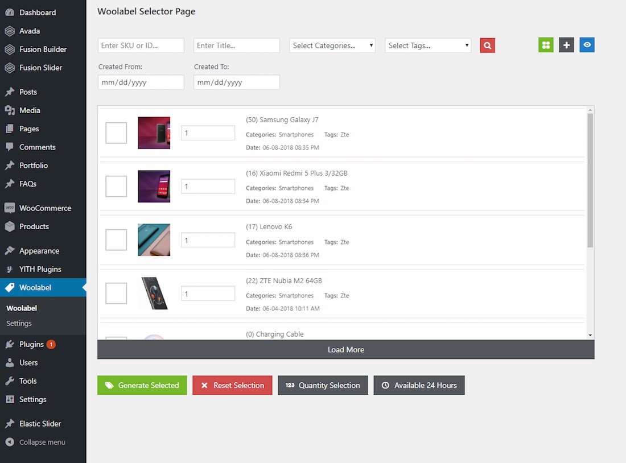Click the Reset Selection button

point(232,385)
